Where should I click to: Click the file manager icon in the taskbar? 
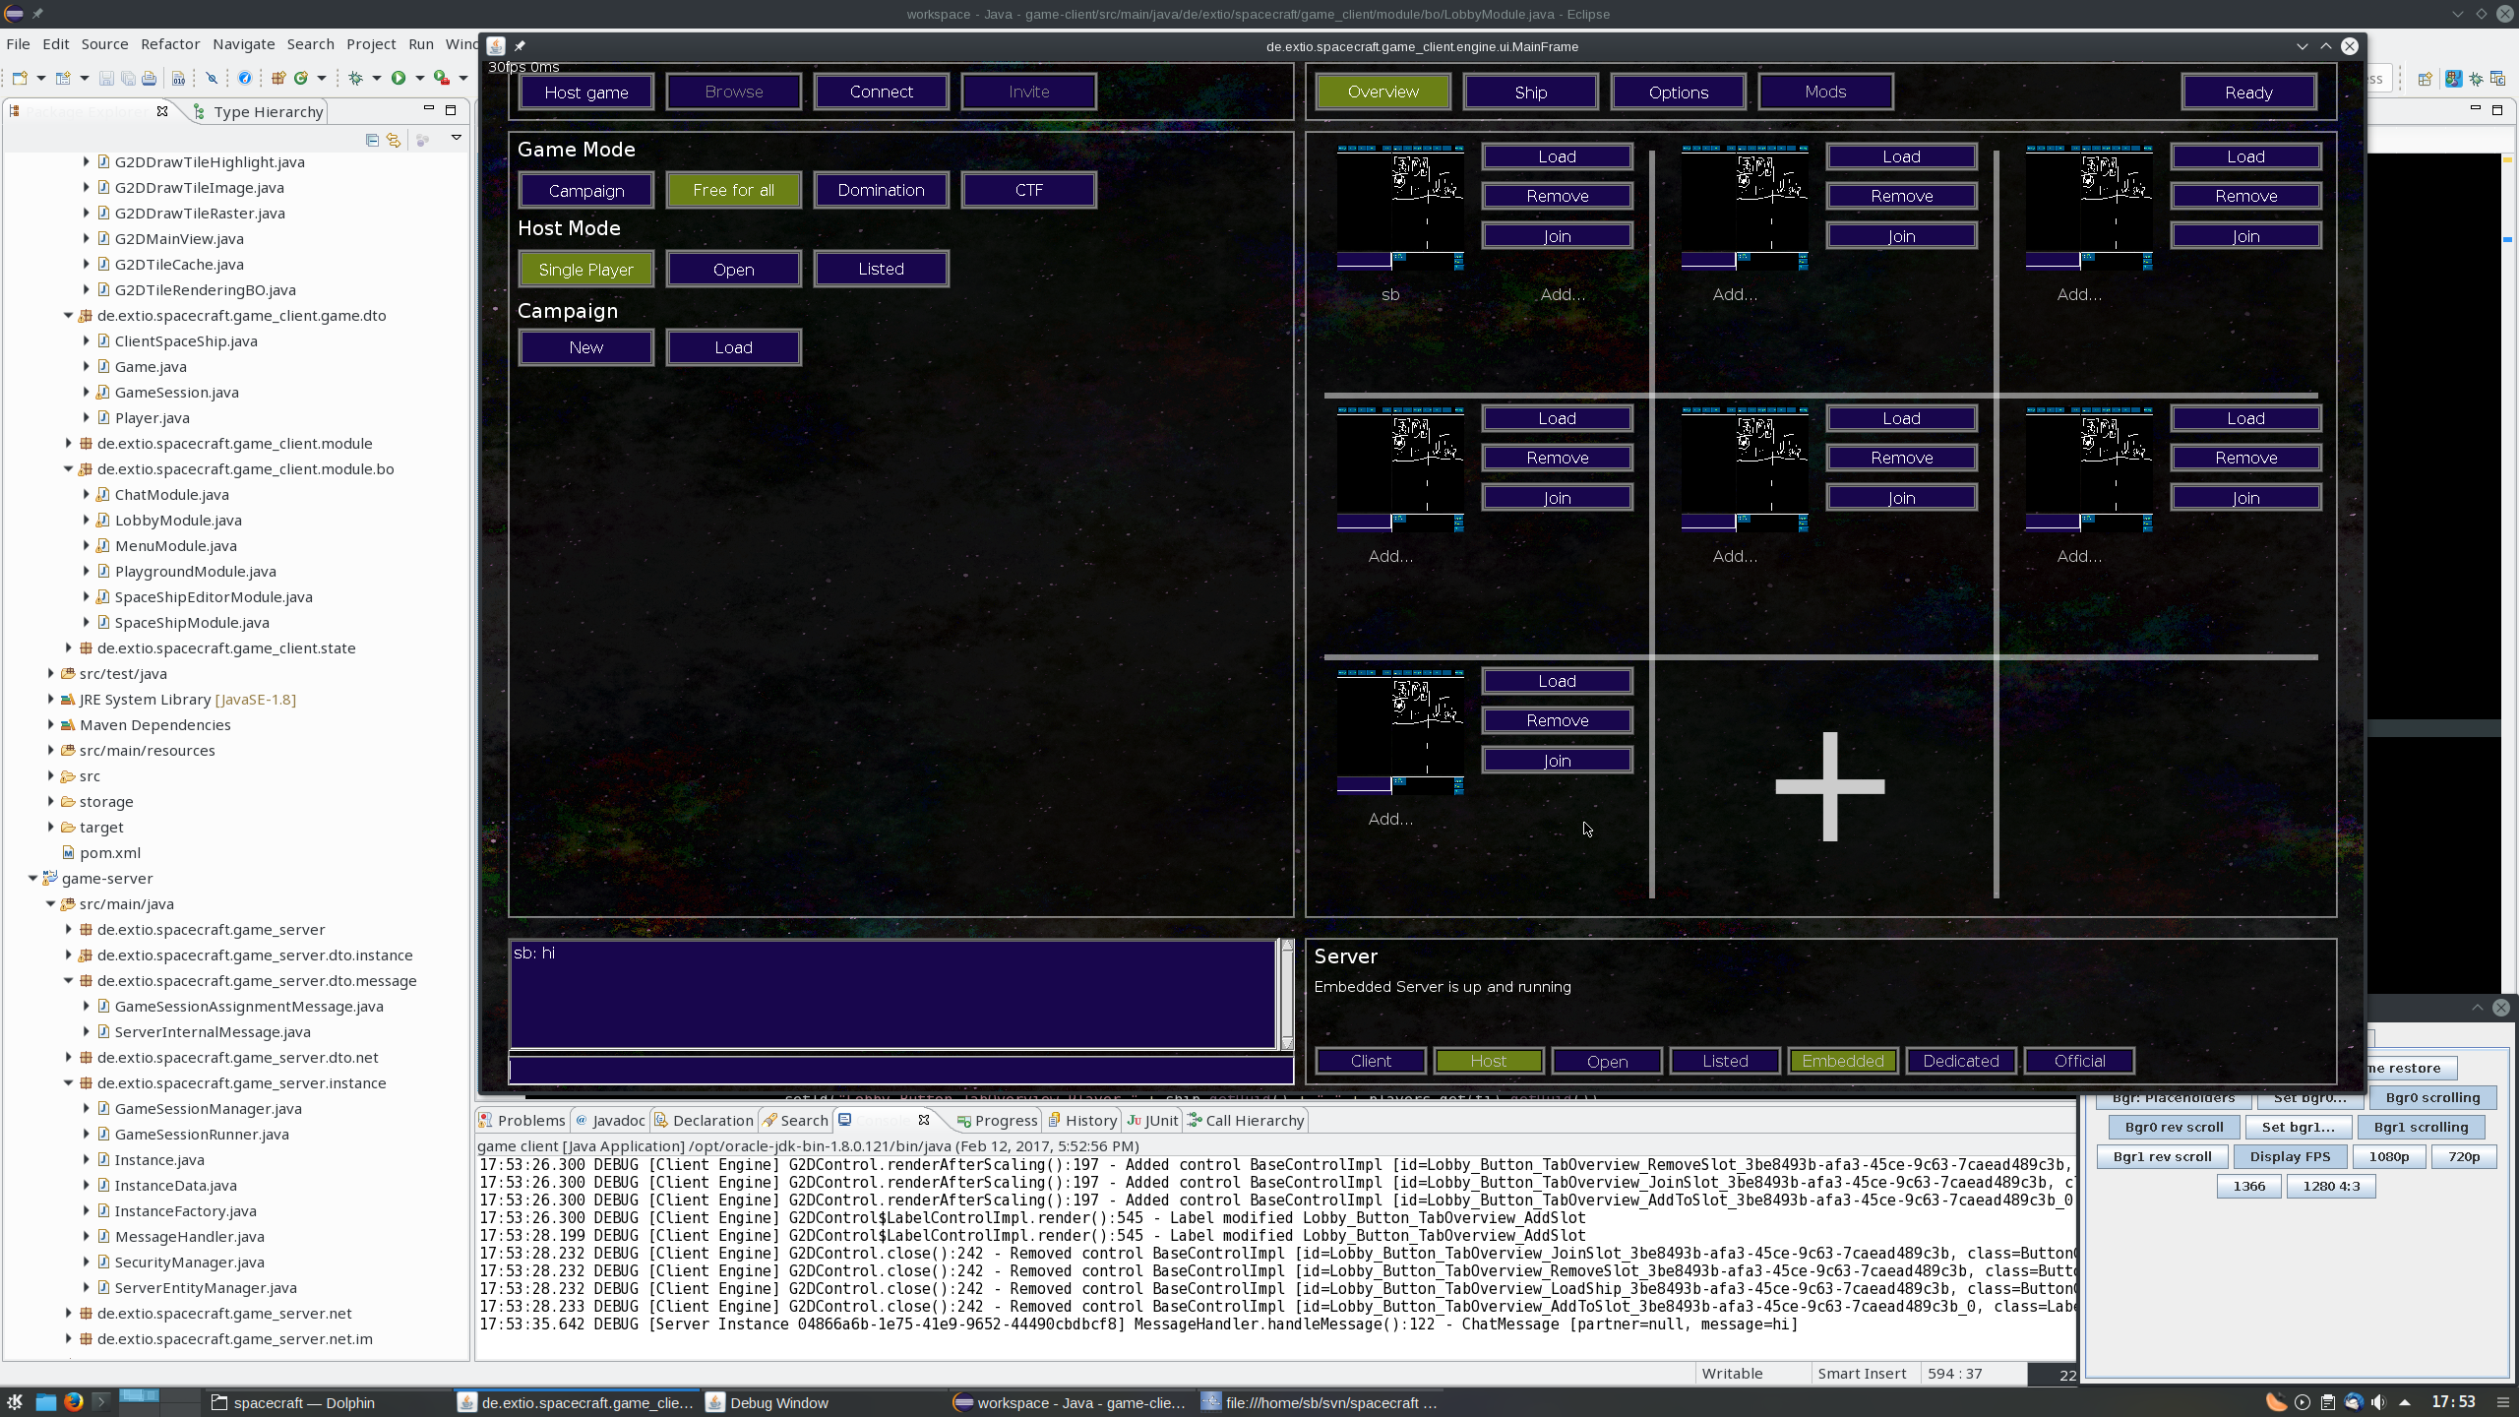click(x=45, y=1402)
